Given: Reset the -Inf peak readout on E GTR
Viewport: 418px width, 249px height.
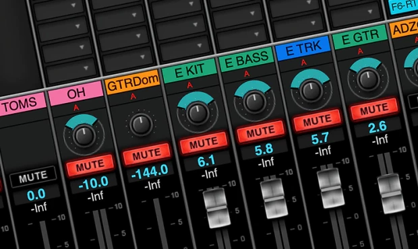Looking at the screenshot, I should (x=380, y=140).
